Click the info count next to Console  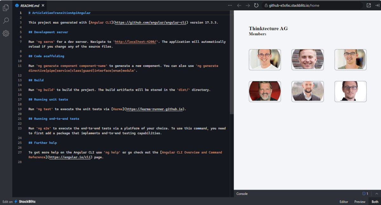pos(364,194)
